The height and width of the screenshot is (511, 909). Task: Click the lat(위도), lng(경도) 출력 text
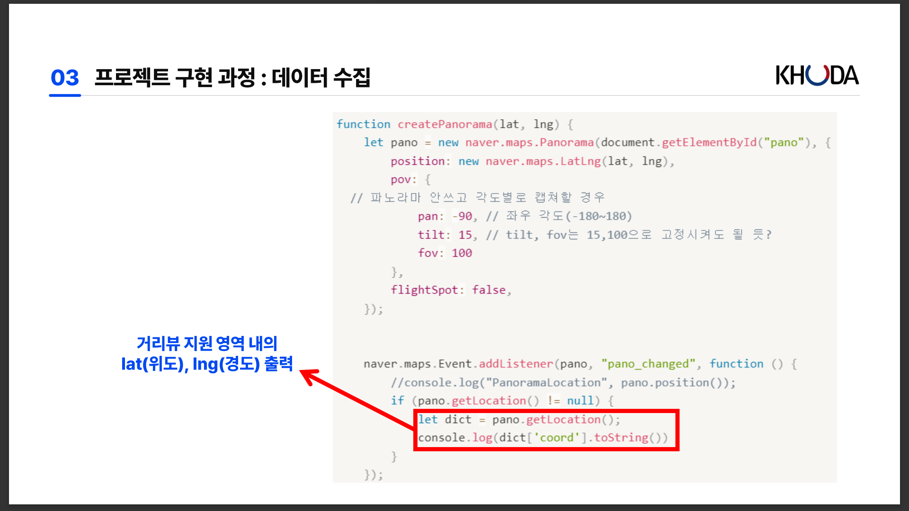pos(207,364)
